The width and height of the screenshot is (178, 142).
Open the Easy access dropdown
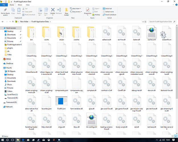[76, 12]
